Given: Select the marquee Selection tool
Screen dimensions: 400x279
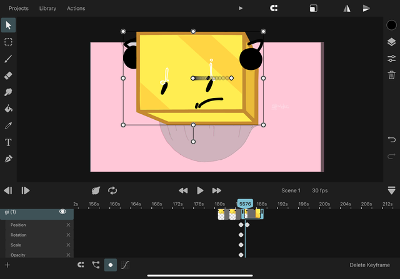Looking at the screenshot, I should tap(8, 42).
